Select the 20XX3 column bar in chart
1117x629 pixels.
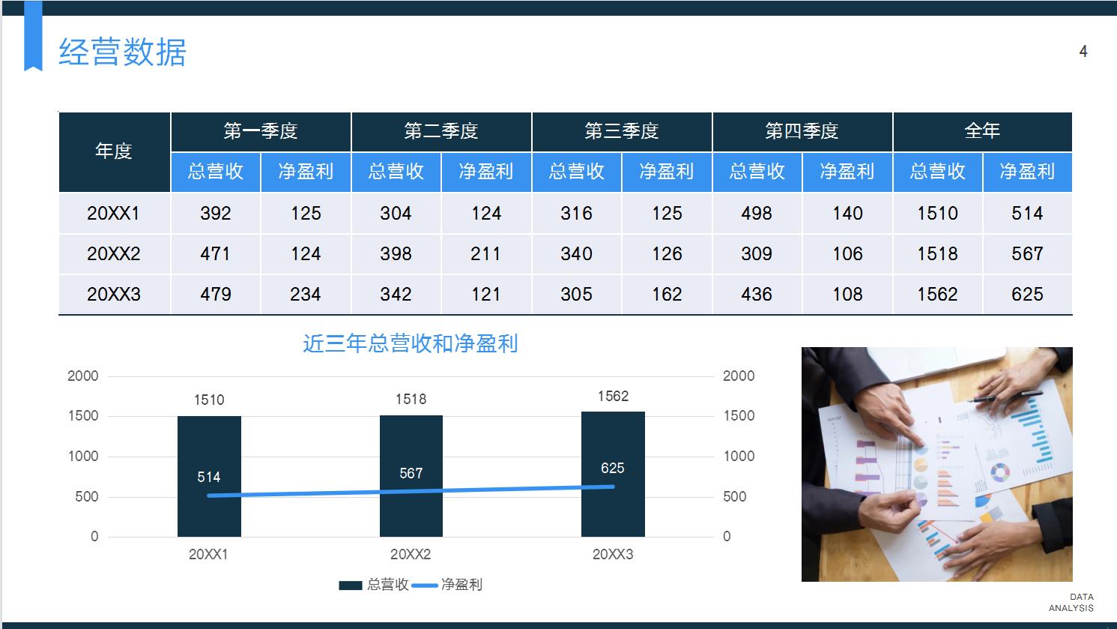click(613, 476)
